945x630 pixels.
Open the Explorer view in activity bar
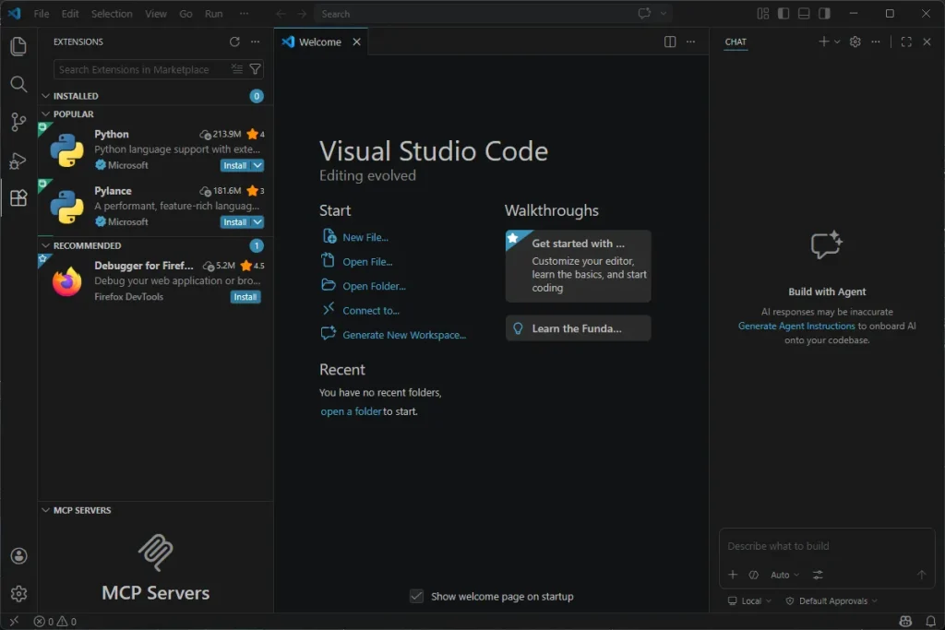click(x=18, y=46)
